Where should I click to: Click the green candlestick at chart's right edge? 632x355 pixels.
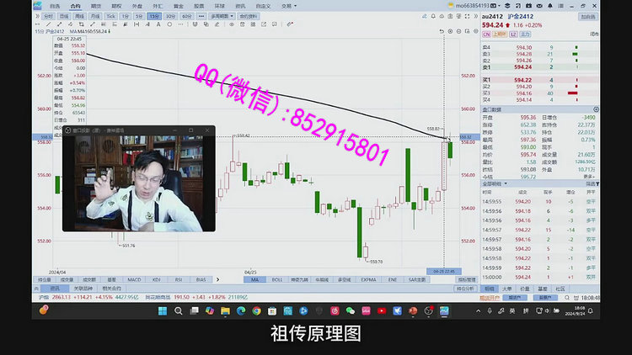point(450,148)
